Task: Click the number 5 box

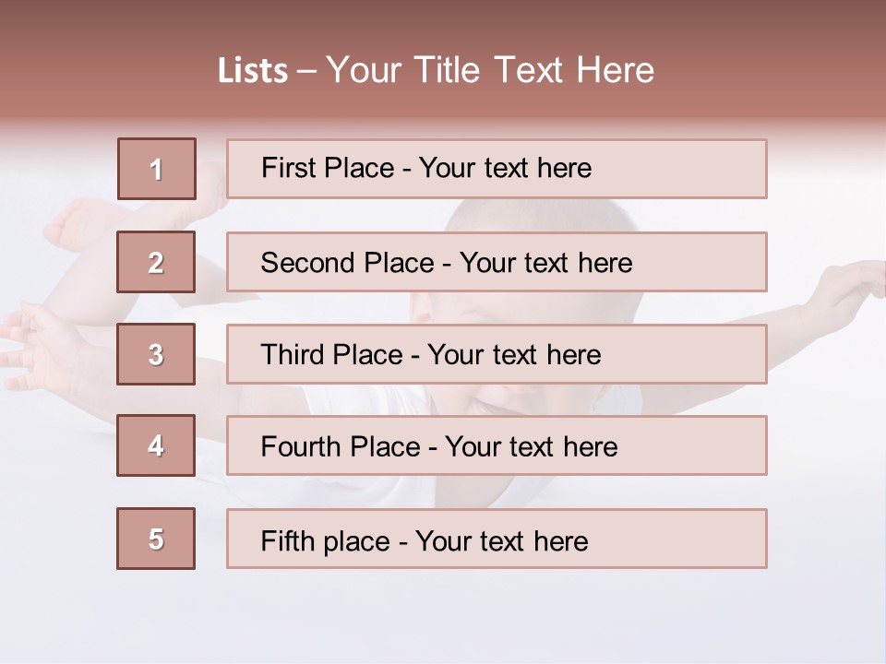Action: 156,539
